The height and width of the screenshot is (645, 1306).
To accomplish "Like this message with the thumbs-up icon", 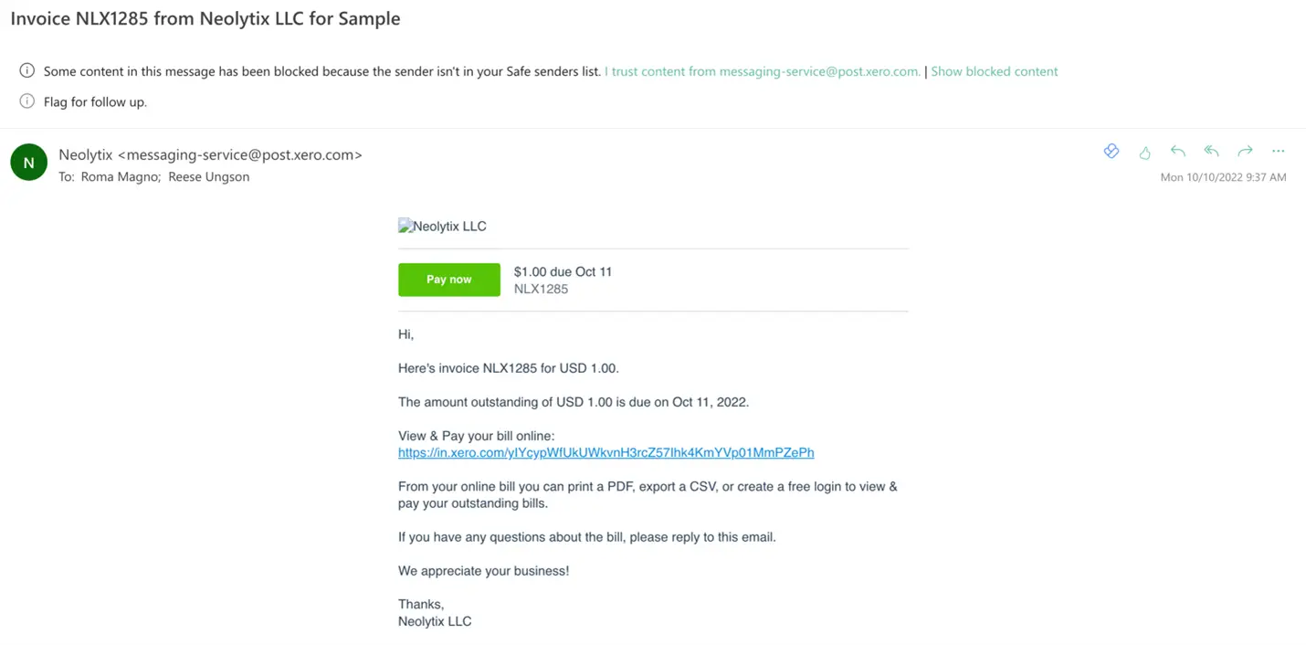I will [1144, 153].
